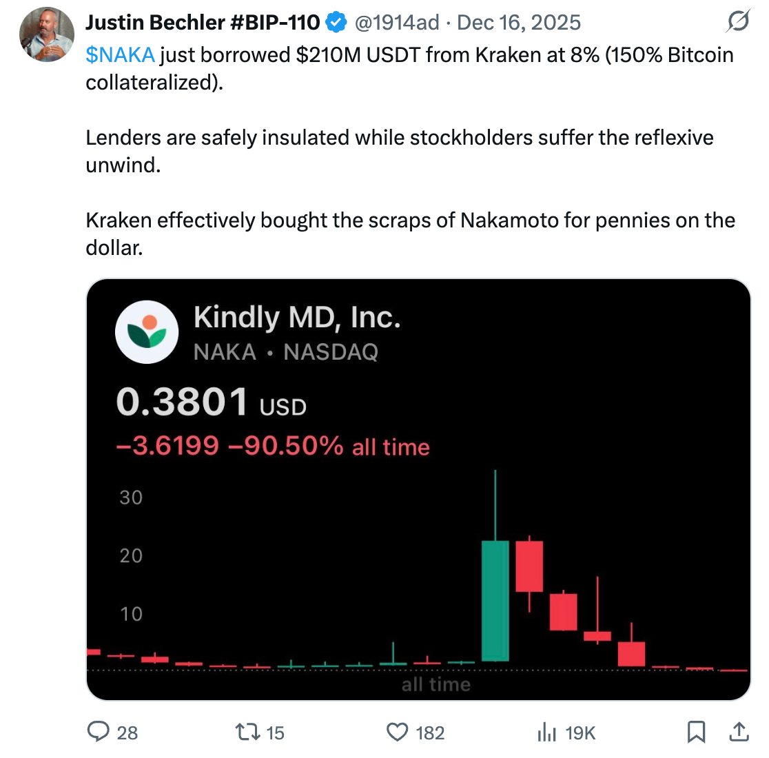The height and width of the screenshot is (758, 769).
Task: Open the share icon
Action: pos(738,733)
